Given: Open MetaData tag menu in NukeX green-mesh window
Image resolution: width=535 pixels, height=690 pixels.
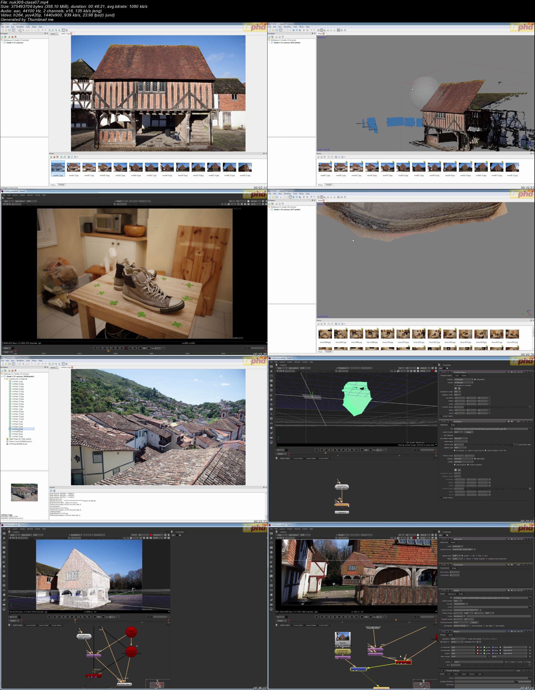Looking at the screenshot, I should (x=271, y=428).
